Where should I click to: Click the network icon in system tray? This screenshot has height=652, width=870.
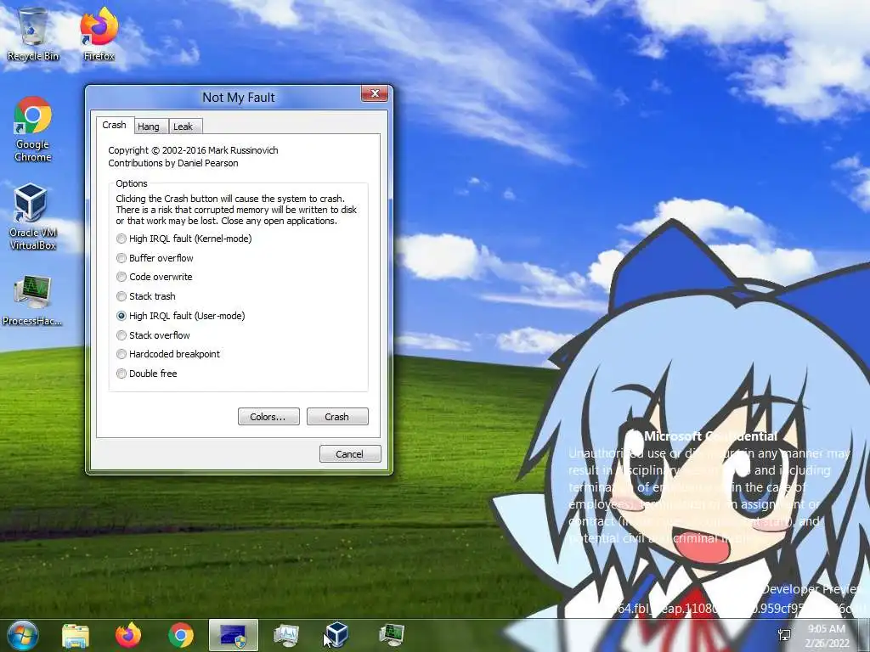coord(784,635)
